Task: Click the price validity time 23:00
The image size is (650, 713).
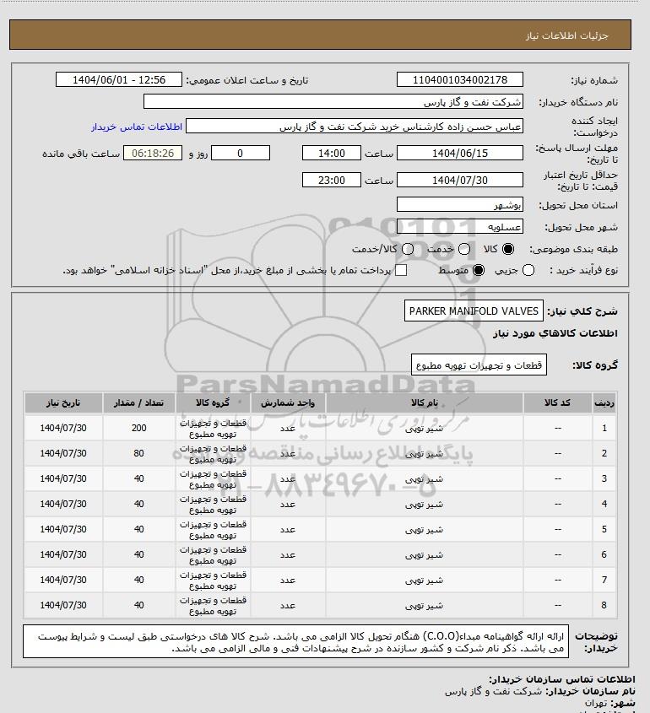Action: [332, 180]
